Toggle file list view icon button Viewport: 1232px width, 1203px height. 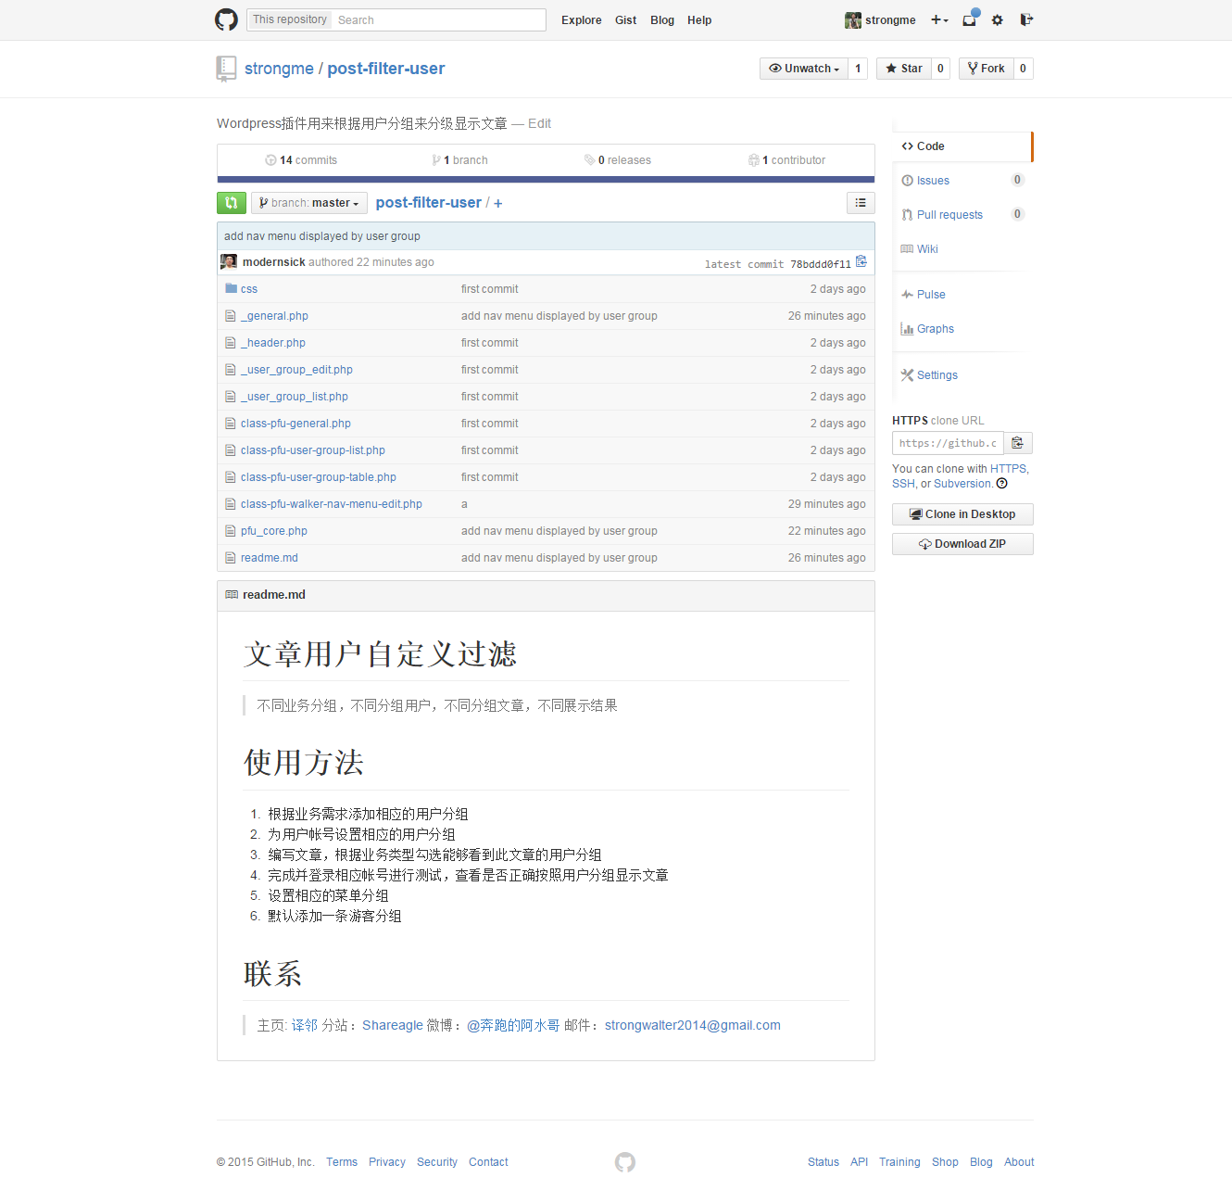(x=861, y=203)
